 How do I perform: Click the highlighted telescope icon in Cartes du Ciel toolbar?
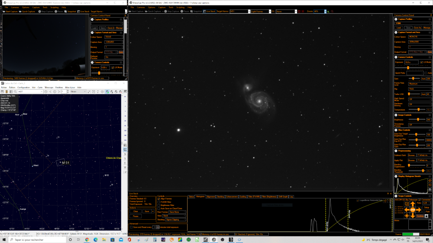point(107,92)
